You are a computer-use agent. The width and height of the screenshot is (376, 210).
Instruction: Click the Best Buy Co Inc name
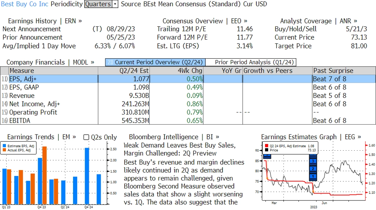click(25, 4)
